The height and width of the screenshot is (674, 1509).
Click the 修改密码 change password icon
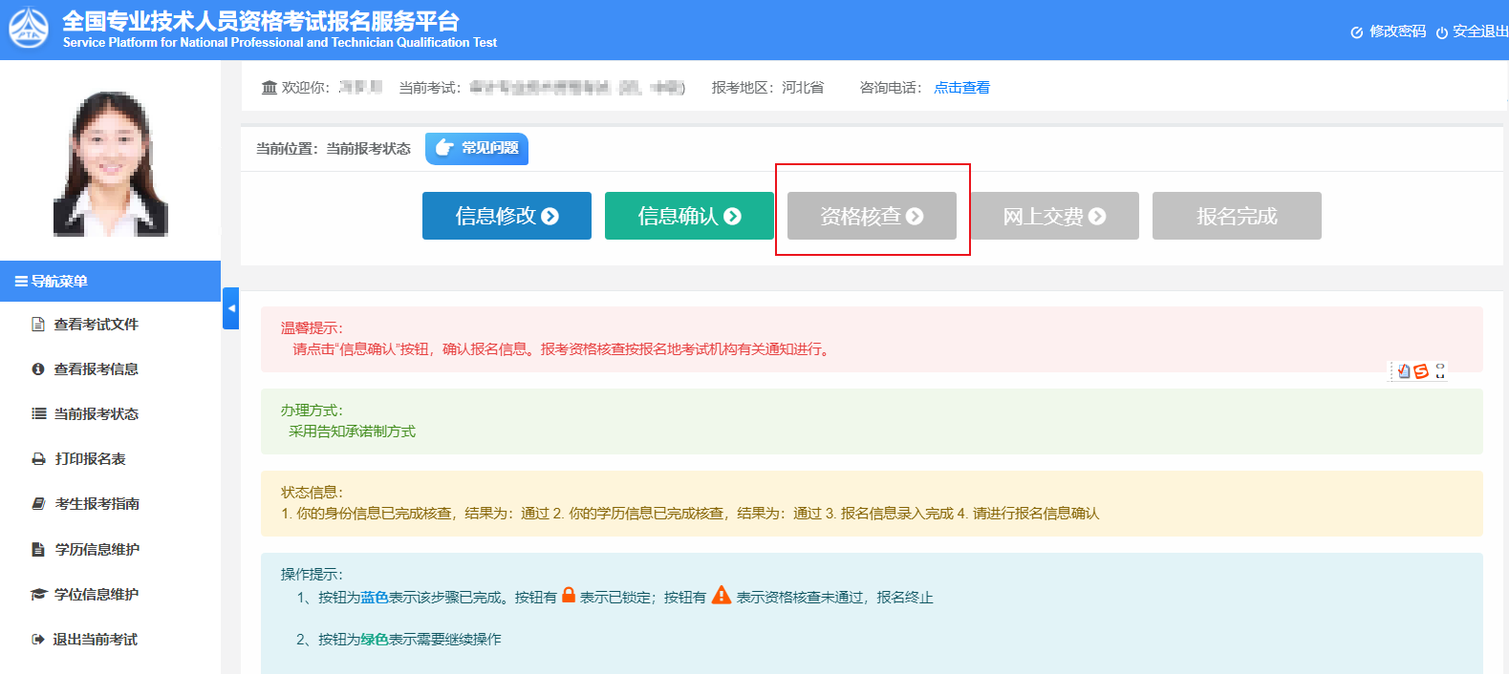(x=1356, y=32)
